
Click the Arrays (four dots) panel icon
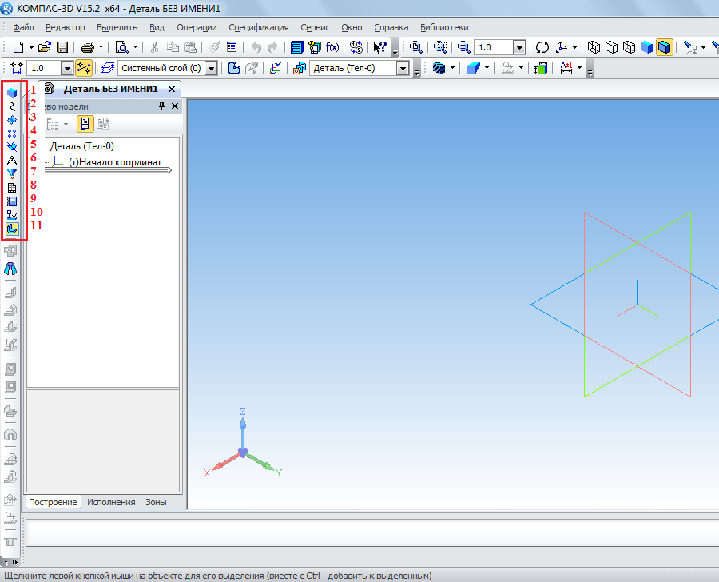click(x=12, y=133)
